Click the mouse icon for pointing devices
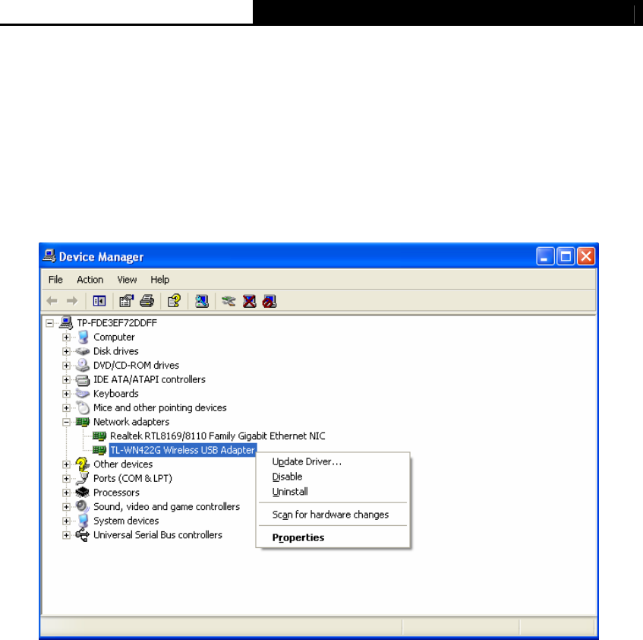Screen dimensions: 643x640 pos(84,407)
